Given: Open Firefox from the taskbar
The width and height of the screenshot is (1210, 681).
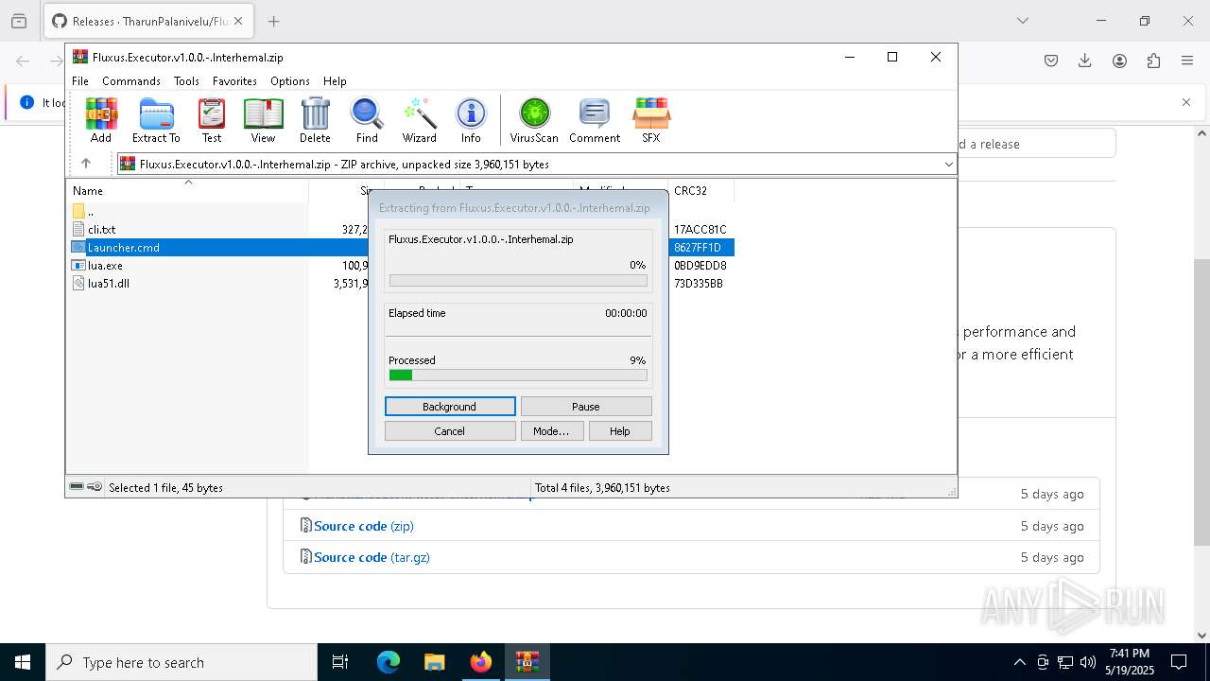Looking at the screenshot, I should tap(481, 662).
